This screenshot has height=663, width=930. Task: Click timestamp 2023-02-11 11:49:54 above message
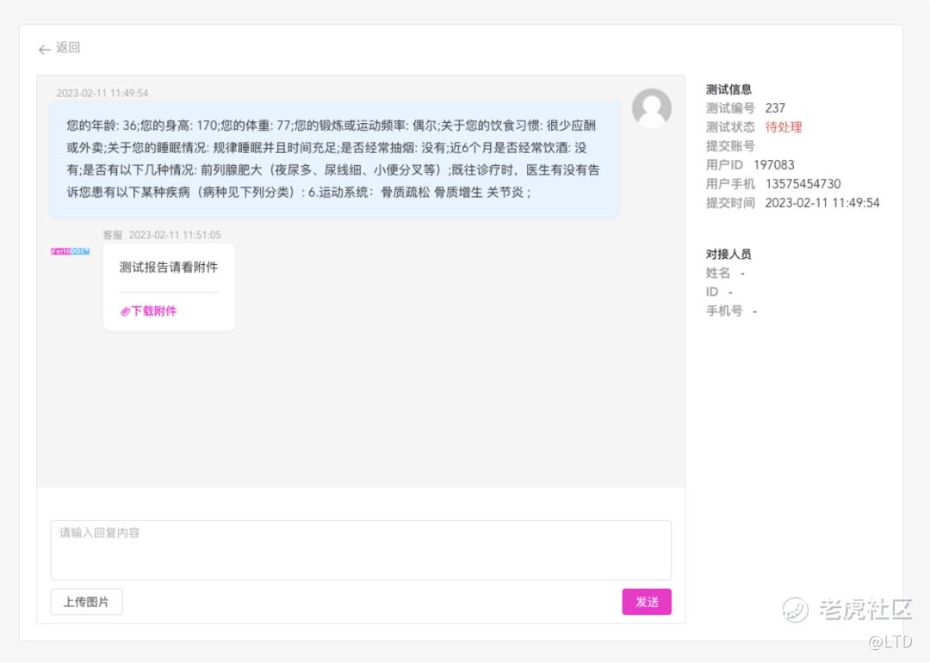pyautogui.click(x=102, y=93)
